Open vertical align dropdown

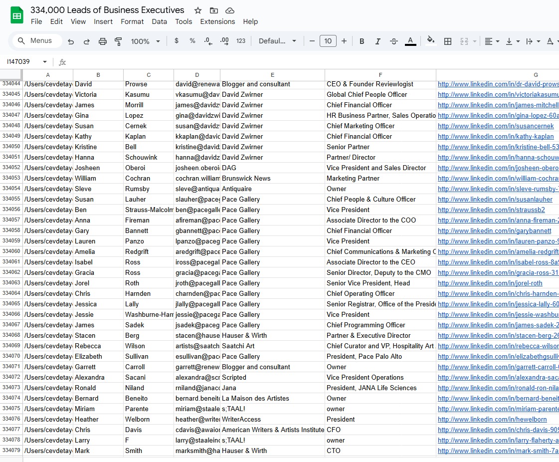[513, 41]
